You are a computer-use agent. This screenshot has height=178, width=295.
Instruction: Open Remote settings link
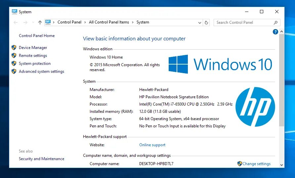point(33,56)
